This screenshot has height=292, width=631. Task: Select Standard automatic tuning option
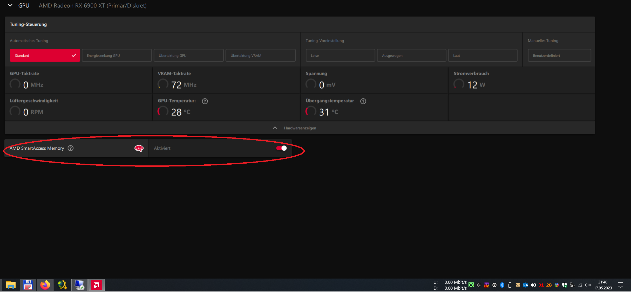click(45, 55)
